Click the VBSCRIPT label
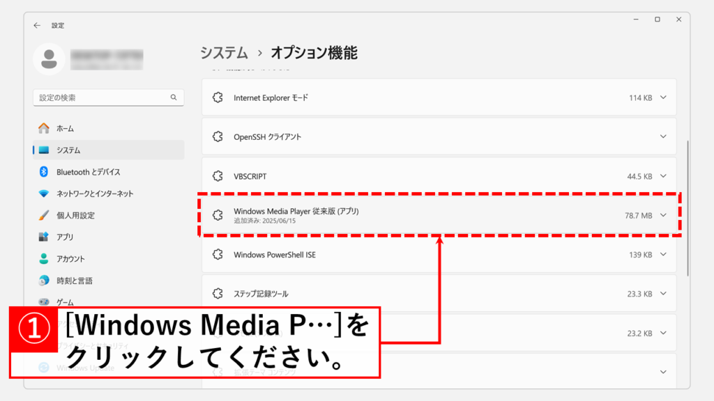 pyautogui.click(x=250, y=176)
